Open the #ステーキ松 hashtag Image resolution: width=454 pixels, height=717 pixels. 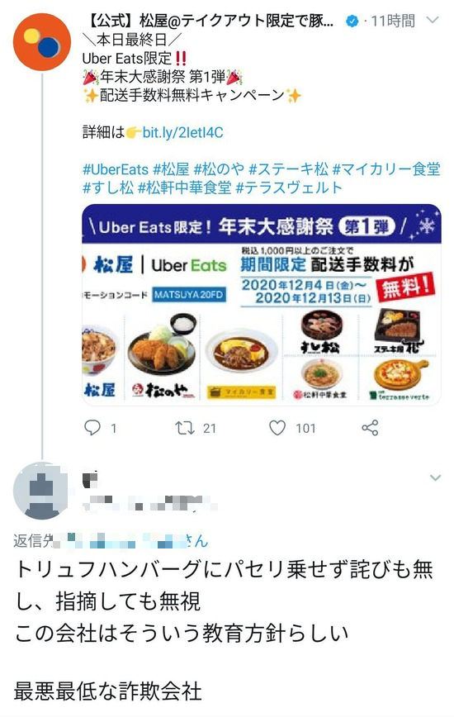click(288, 169)
